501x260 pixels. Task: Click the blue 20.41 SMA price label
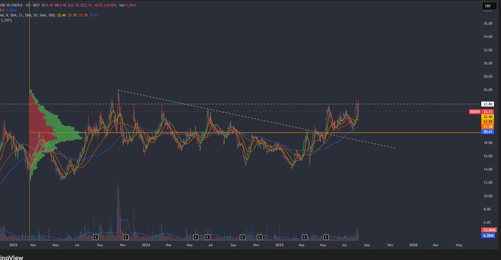pos(487,132)
